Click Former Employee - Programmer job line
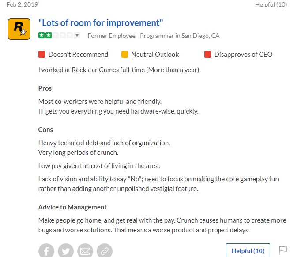Viewport: 290px width, 257px height. [154, 36]
